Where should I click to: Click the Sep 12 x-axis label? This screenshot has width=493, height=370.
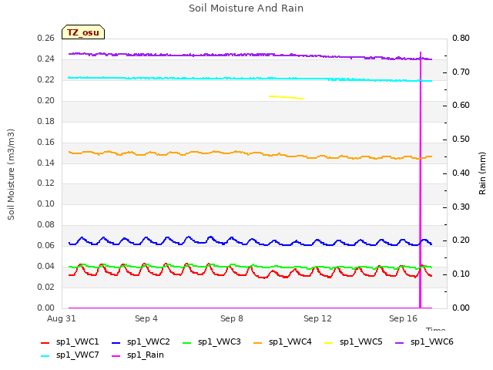click(x=317, y=318)
